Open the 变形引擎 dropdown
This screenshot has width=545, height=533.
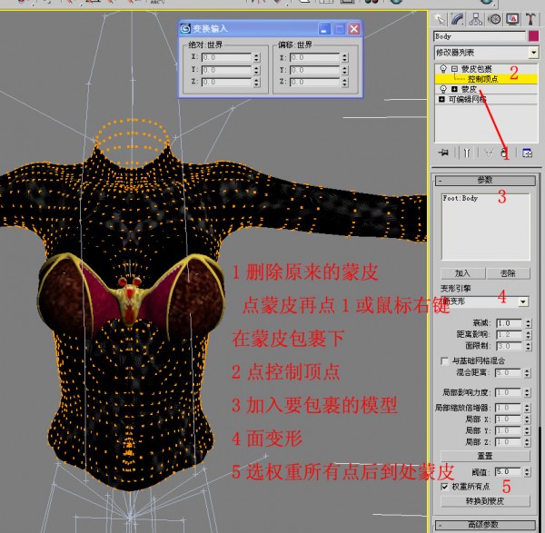(x=523, y=301)
